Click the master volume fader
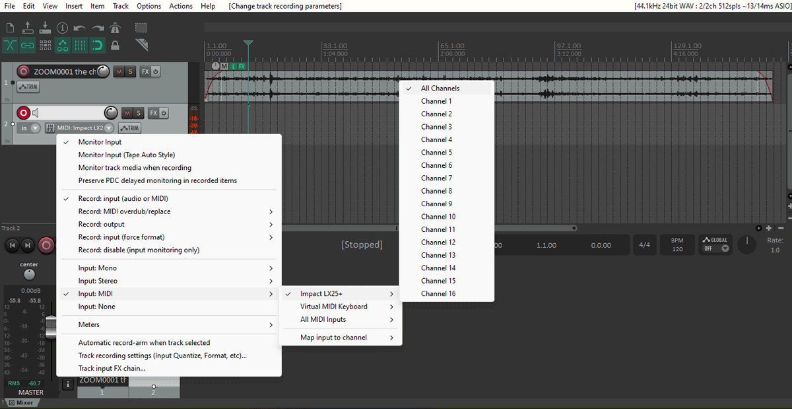Viewport: 792px width, 409px height. pos(49,327)
